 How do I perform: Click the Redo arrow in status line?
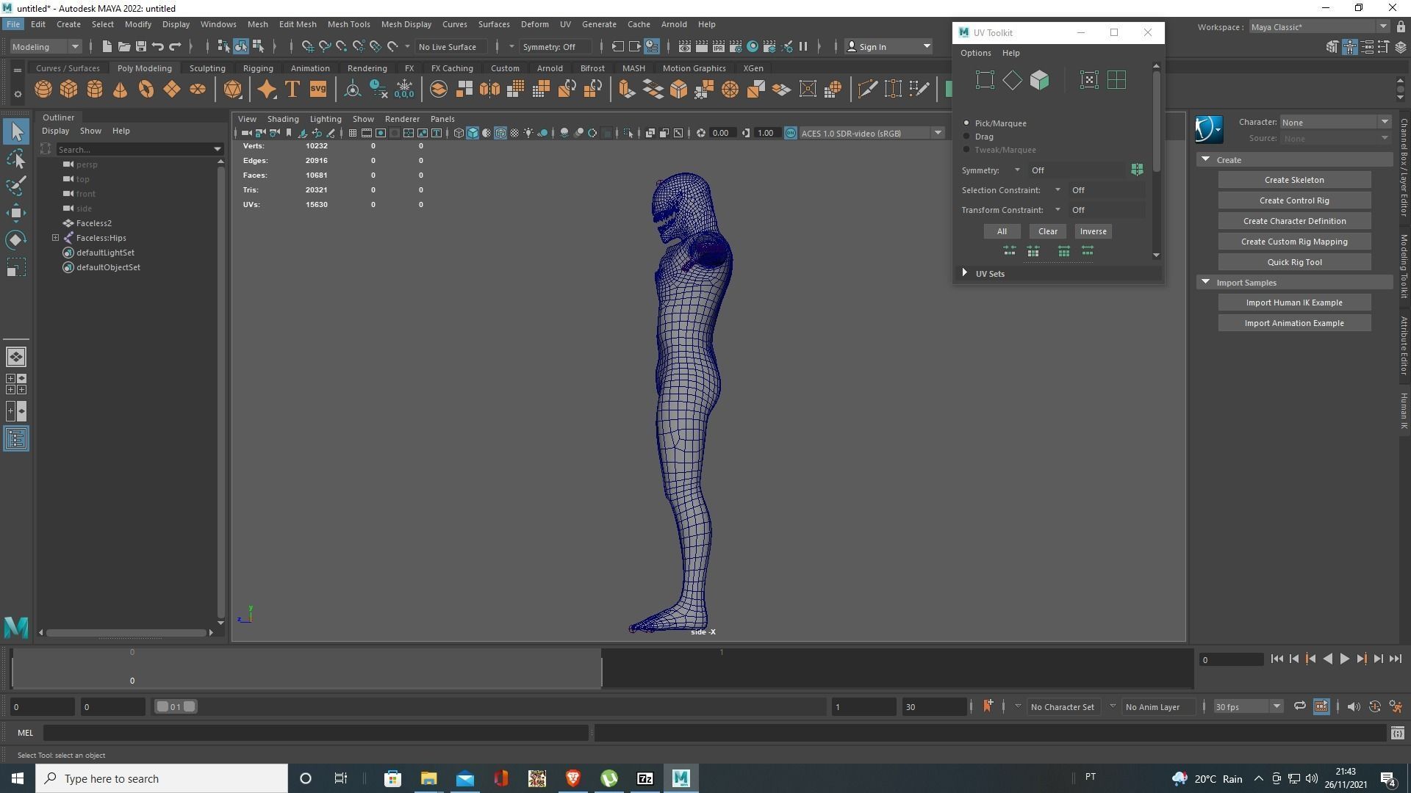176,46
